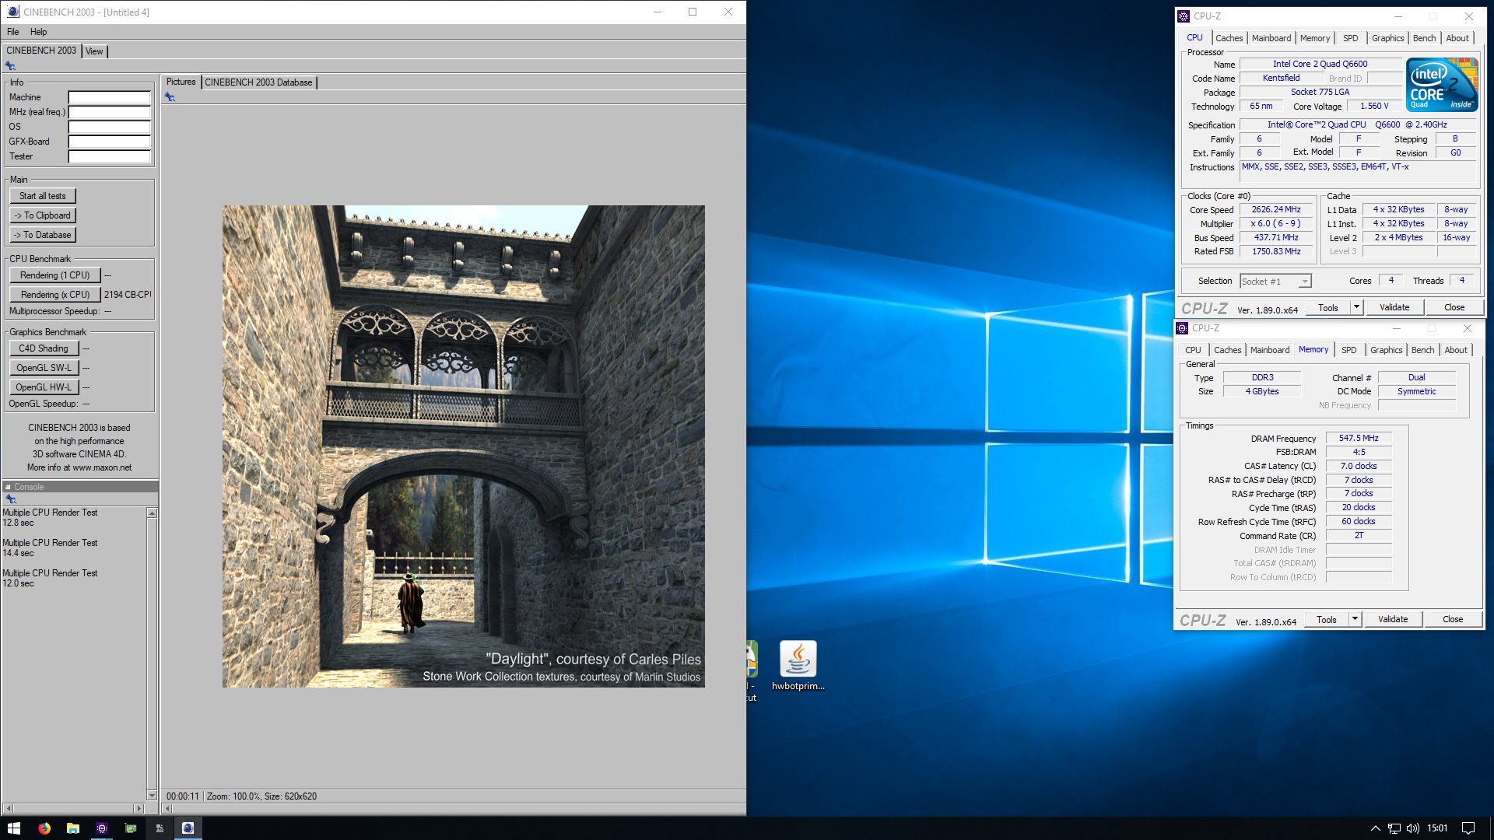Run Rendering (x CPU) benchmark
Image resolution: width=1494 pixels, height=840 pixels.
click(x=55, y=295)
